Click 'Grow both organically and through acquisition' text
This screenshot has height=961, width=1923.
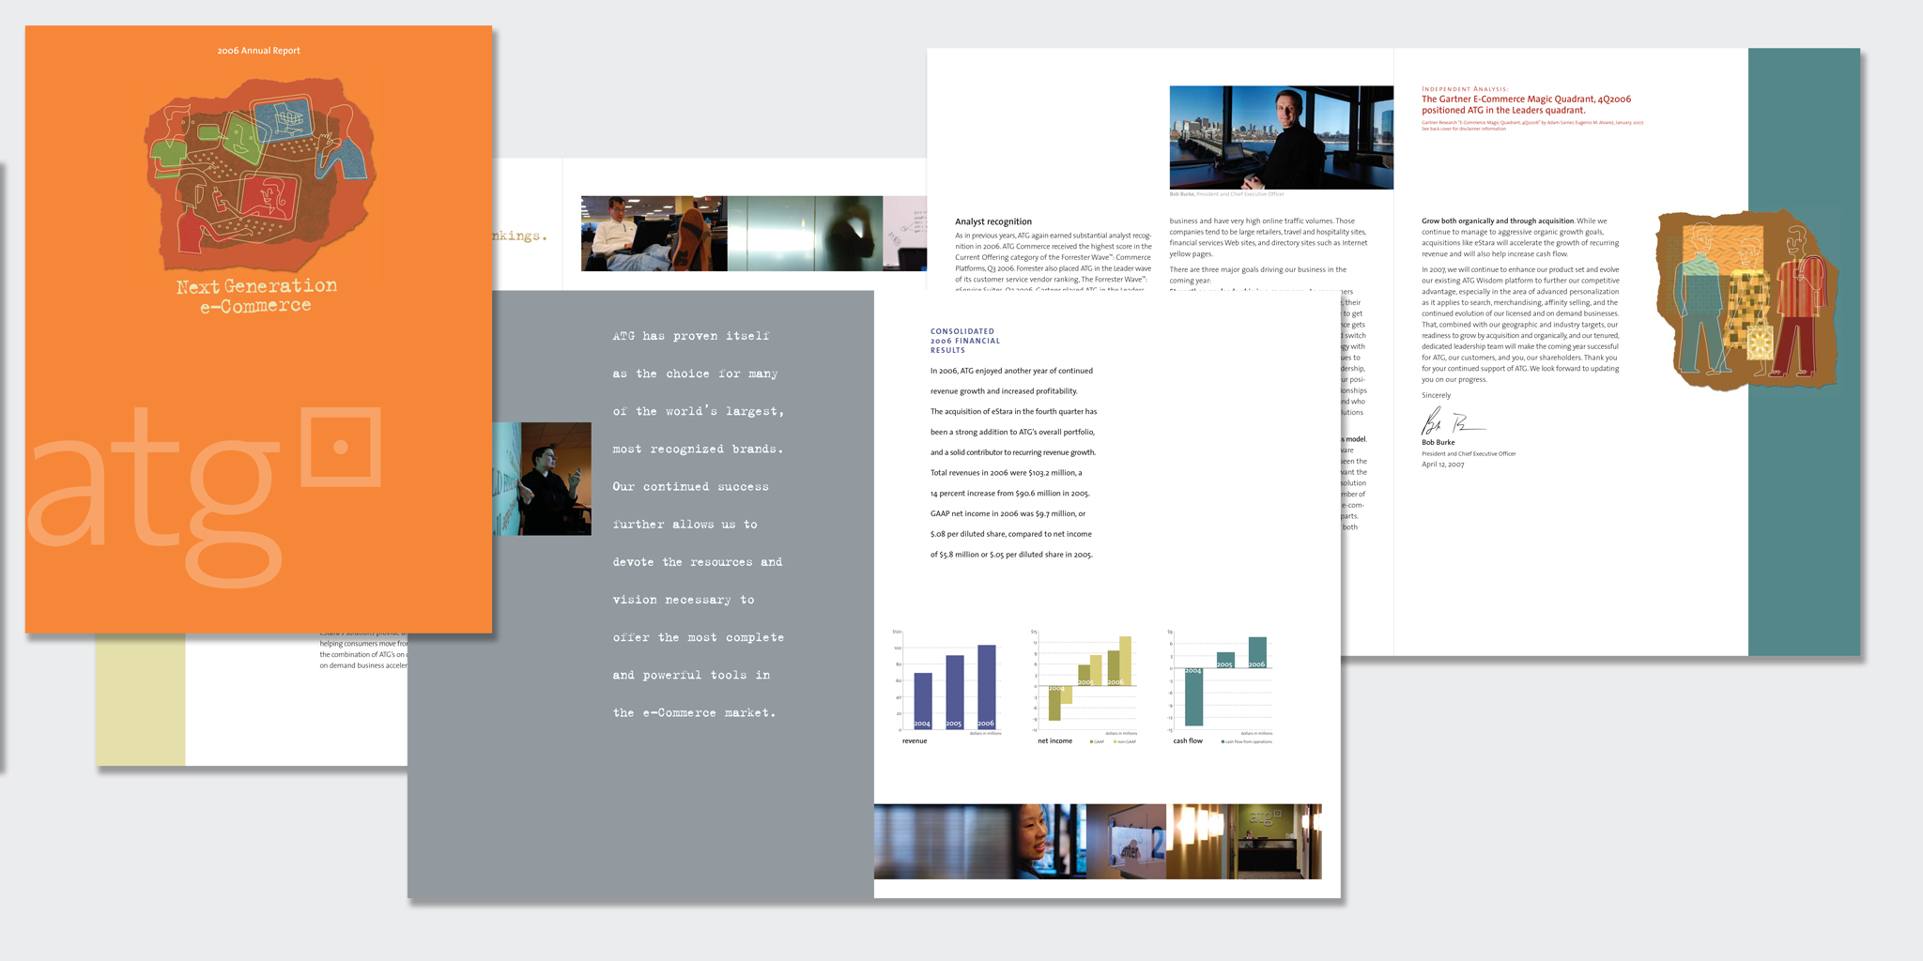[x=1498, y=221]
